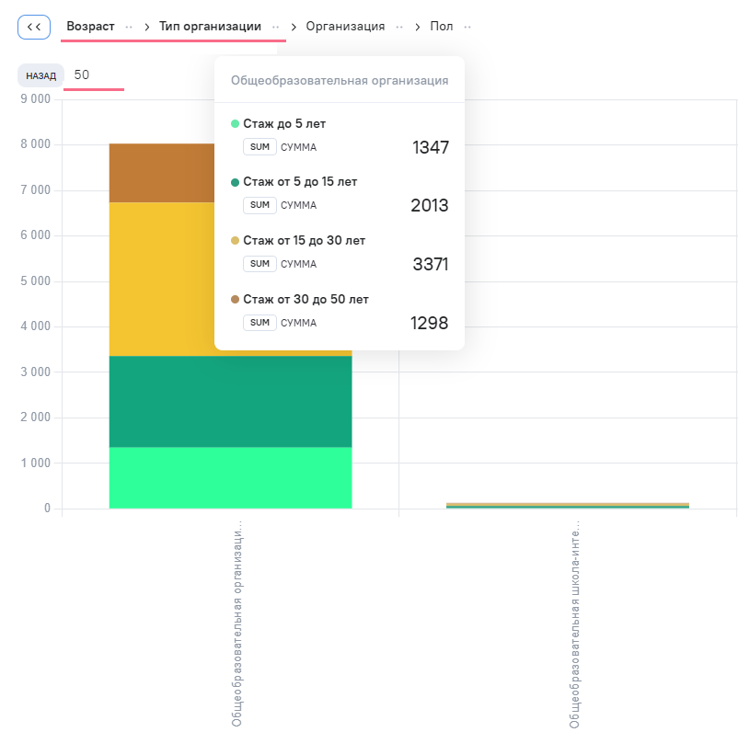This screenshot has height=732, width=738.
Task: Select the Возраст drill-down level
Action: pyautogui.click(x=90, y=27)
